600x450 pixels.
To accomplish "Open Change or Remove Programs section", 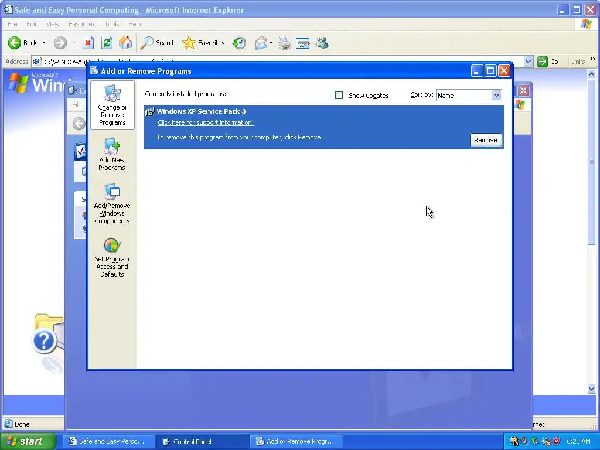I will click(x=112, y=105).
